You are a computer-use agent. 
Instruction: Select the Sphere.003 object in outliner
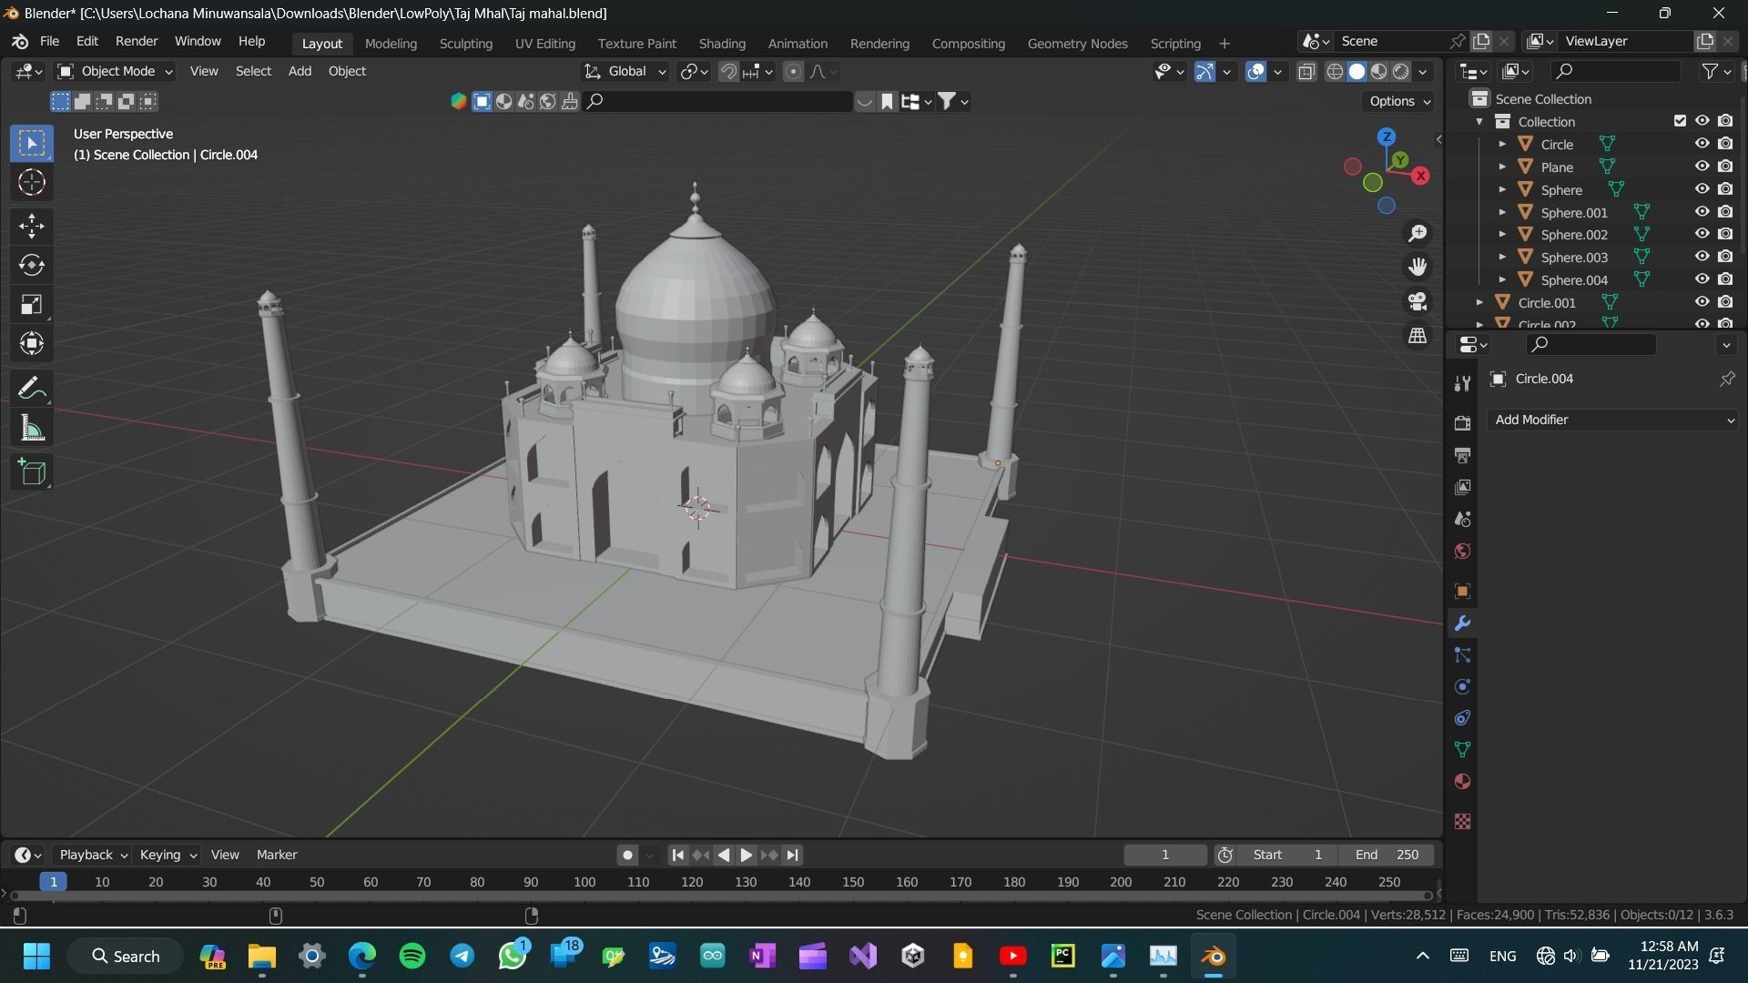coord(1574,258)
